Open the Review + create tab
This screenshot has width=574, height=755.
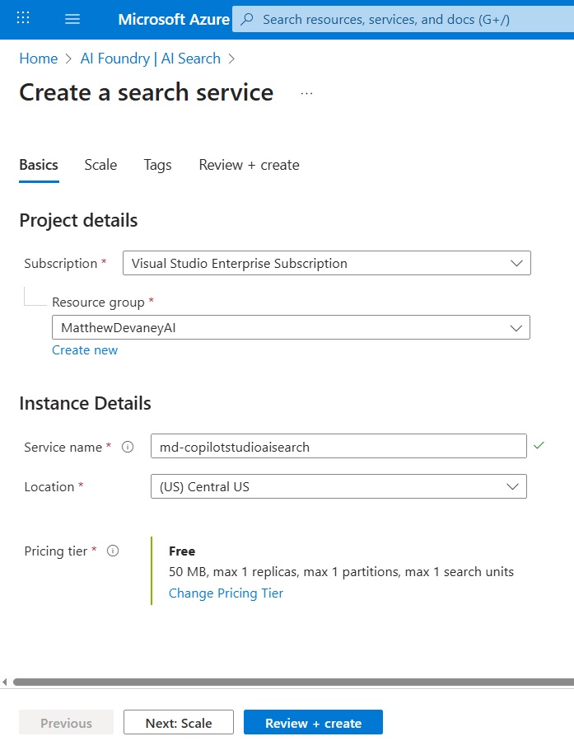click(x=250, y=165)
